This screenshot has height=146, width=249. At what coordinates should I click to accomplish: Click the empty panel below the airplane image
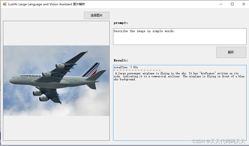(x=56, y=128)
